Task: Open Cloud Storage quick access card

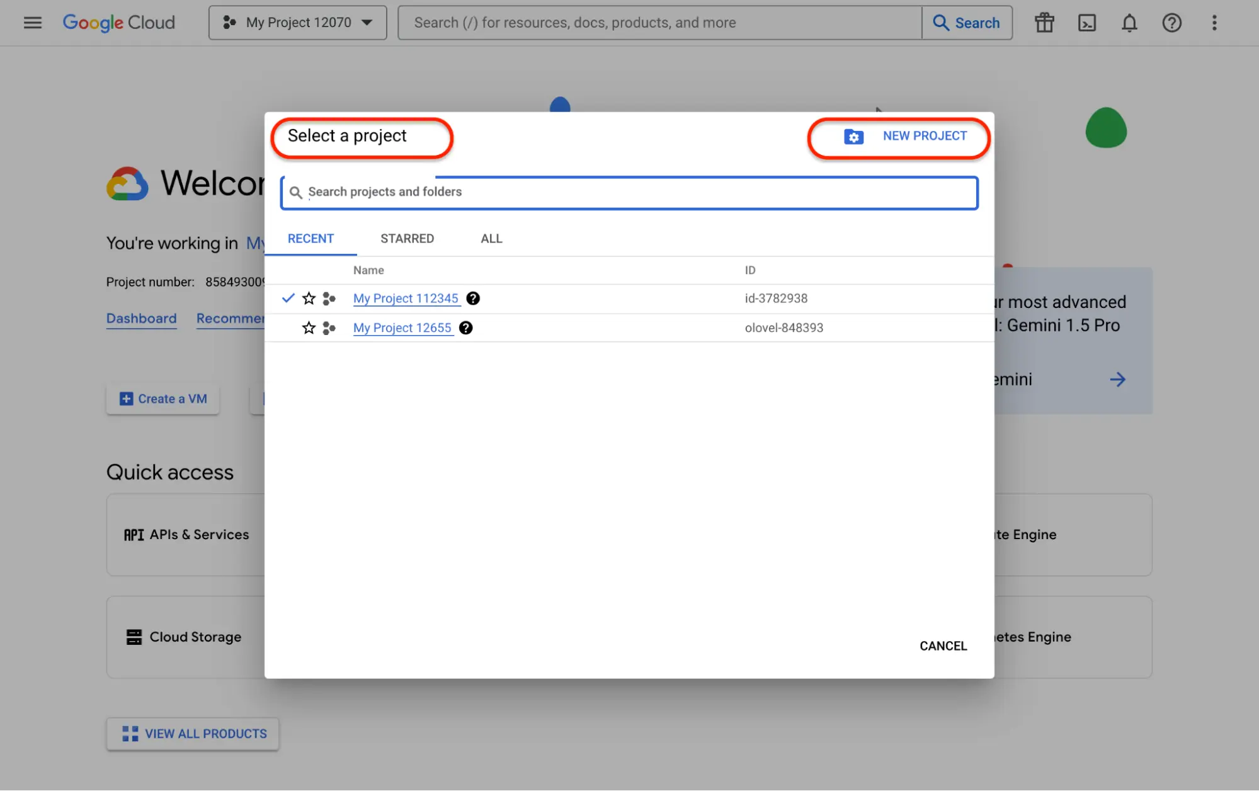Action: pos(186,637)
